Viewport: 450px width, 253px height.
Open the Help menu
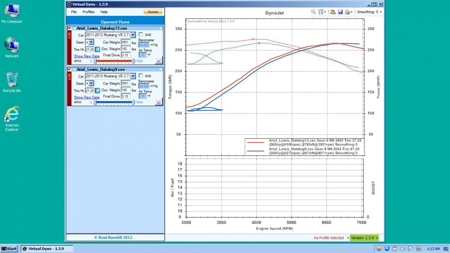click(104, 12)
